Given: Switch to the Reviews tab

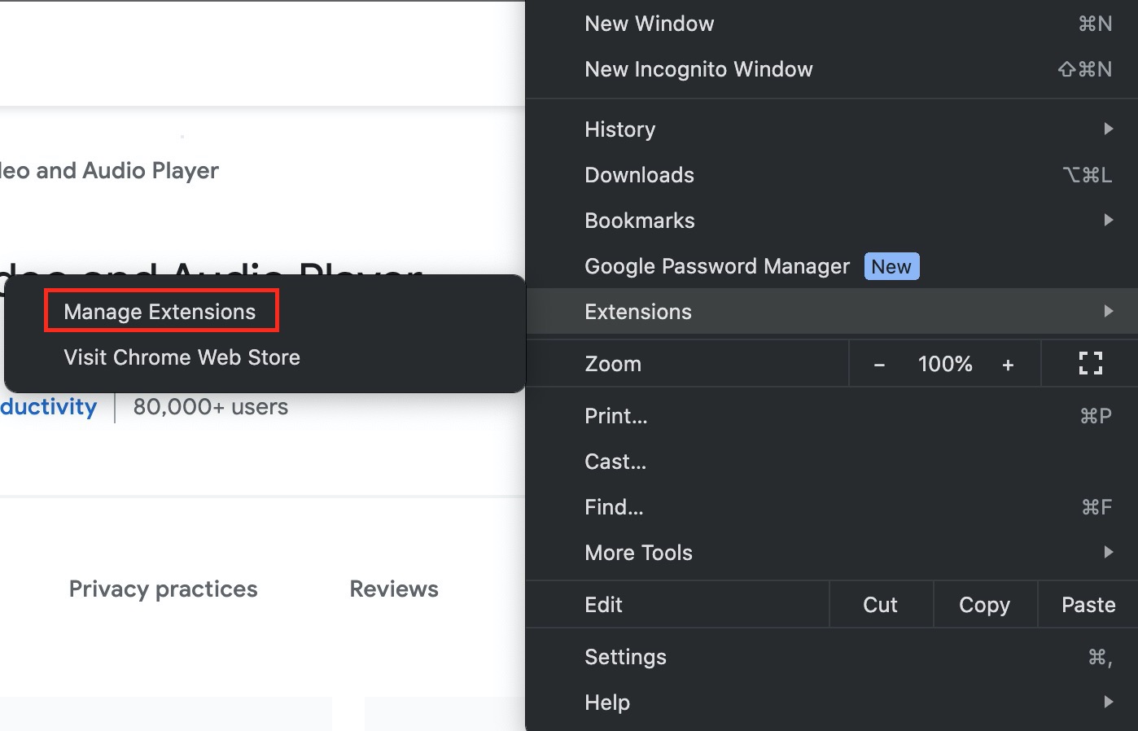Looking at the screenshot, I should 394,589.
